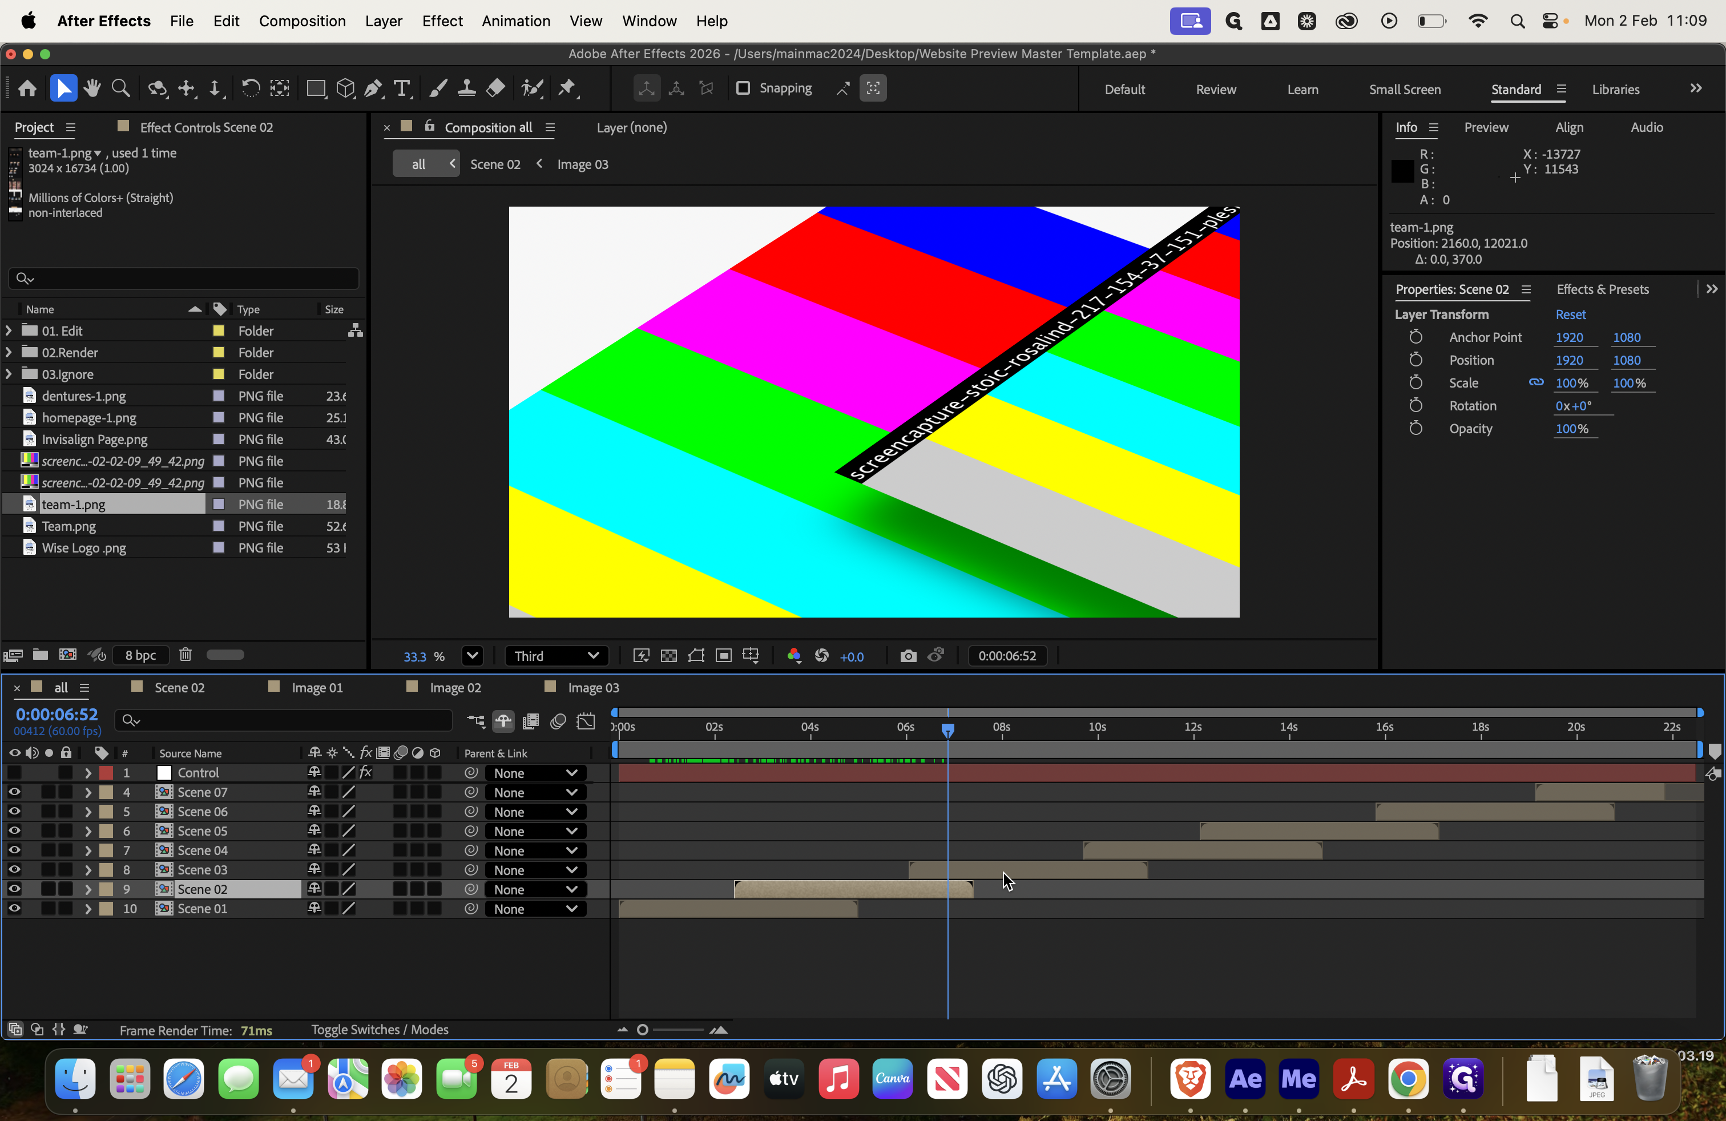Screen dimensions: 1726x1121
Task: Enable the Snapping checkbox
Action: click(x=743, y=88)
